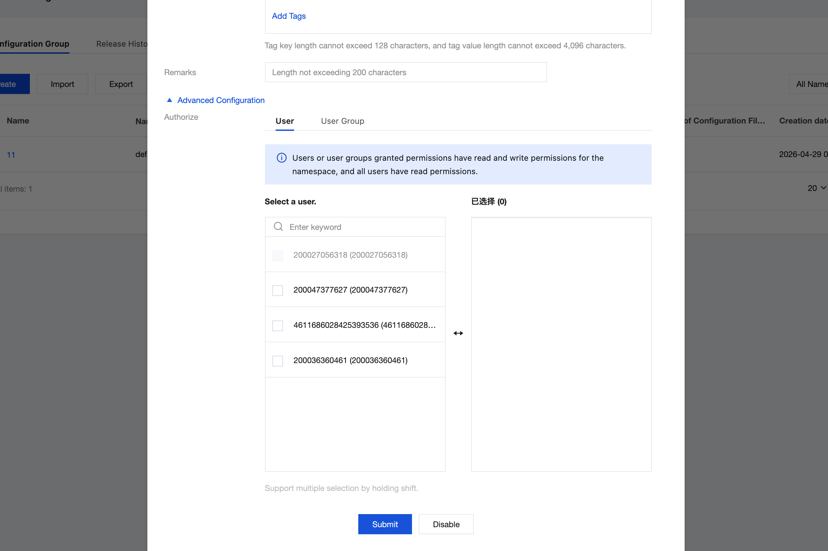828x551 pixels.
Task: Check user 200047377627 checkbox
Action: (277, 290)
